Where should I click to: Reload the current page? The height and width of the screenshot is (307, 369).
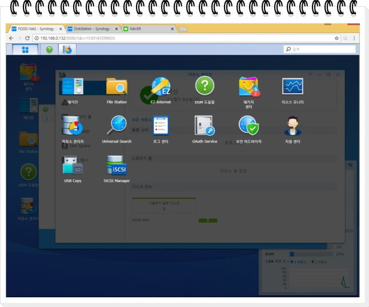click(x=27, y=38)
